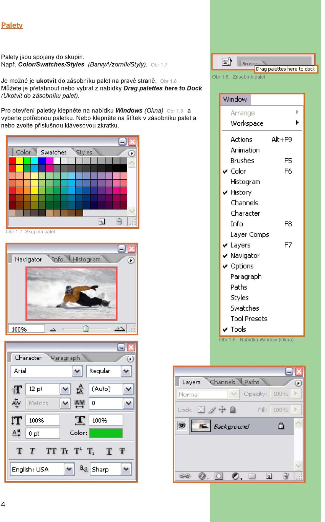This screenshot has height=522, width=325.
Task: Create new fill or adjustment layer
Action: coord(236,476)
